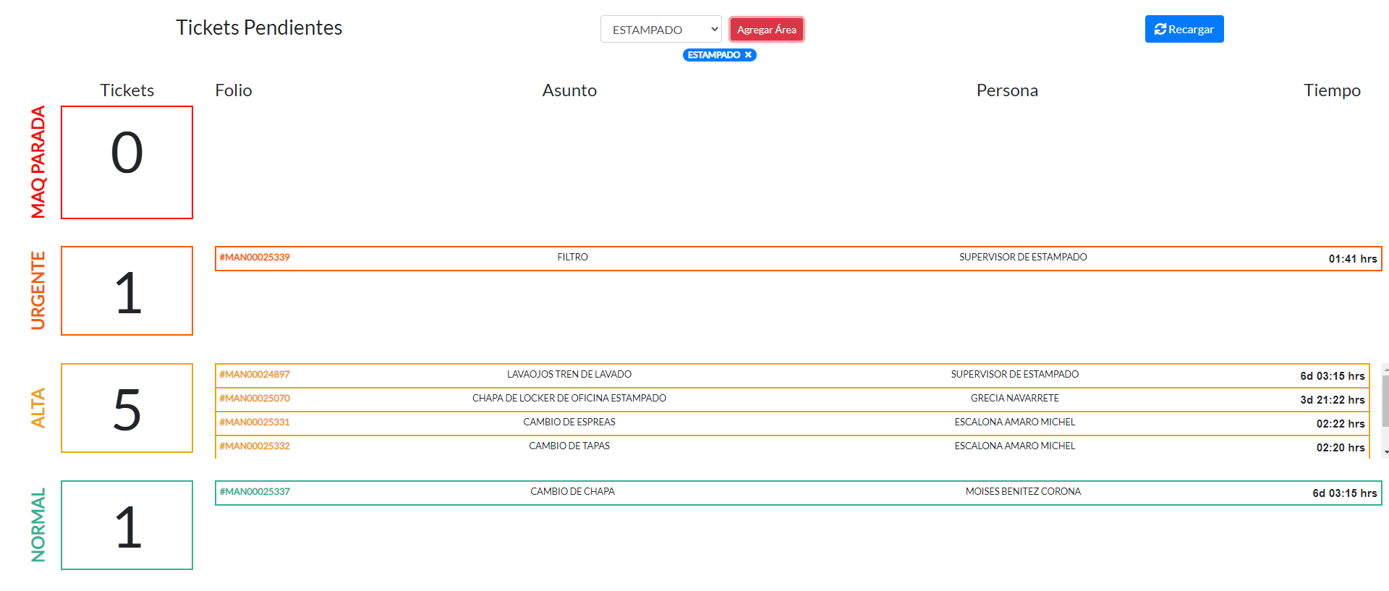Click the MOISES BENITEZ CORONA person name
This screenshot has height=591, width=1389.
point(1023,492)
